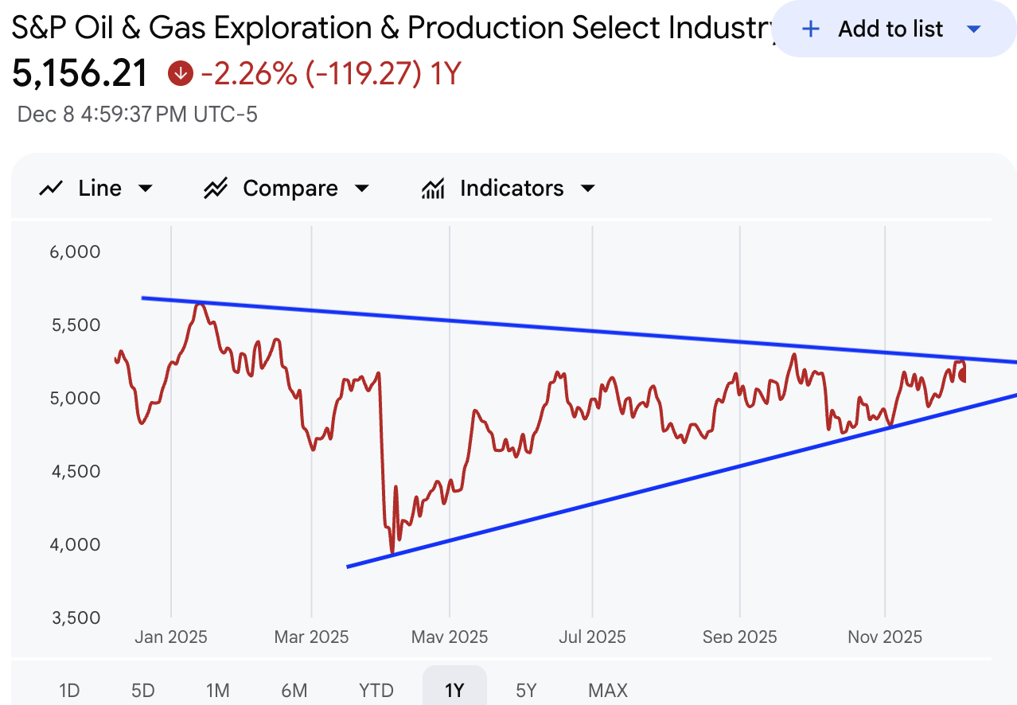Click the lower blue rising trendline

pos(637,493)
